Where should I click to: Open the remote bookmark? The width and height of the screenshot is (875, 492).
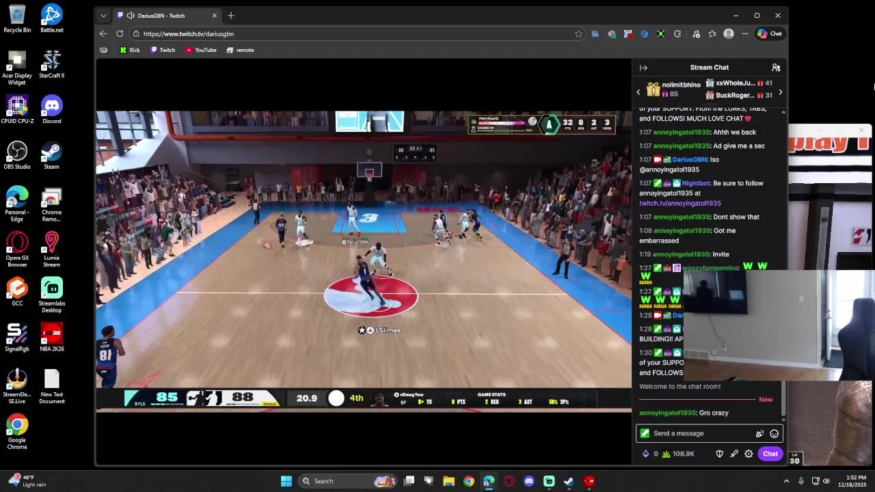point(240,50)
